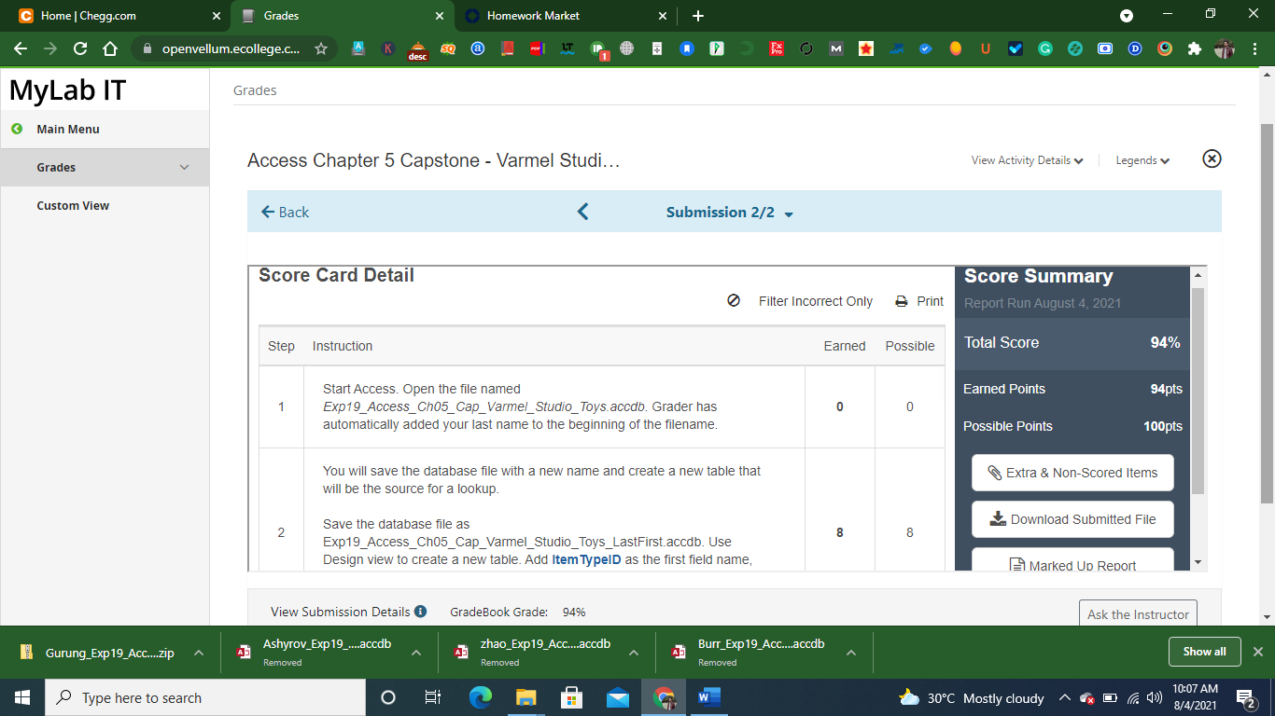Screen dimensions: 1275x716
Task: Click Show all downloads button
Action: (1204, 652)
